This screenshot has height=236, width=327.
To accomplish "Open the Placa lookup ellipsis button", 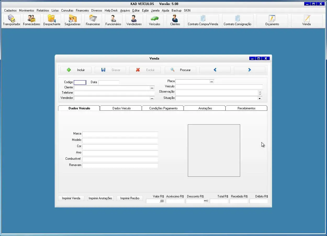I will (x=212, y=82).
